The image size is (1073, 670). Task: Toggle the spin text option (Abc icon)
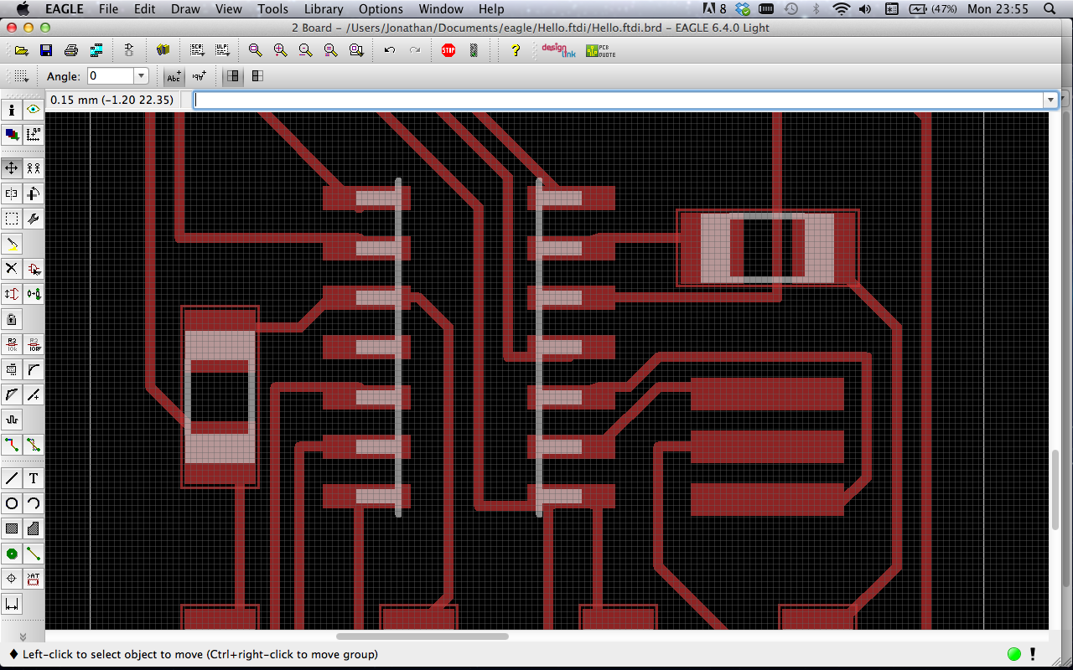point(174,76)
